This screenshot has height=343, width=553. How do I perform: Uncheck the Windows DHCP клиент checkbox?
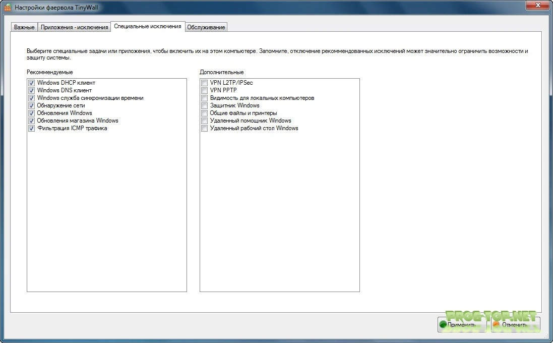[31, 83]
